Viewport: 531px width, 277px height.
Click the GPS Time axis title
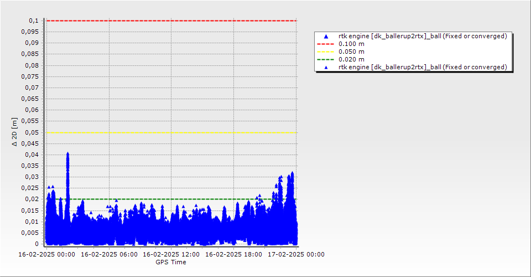click(171, 262)
